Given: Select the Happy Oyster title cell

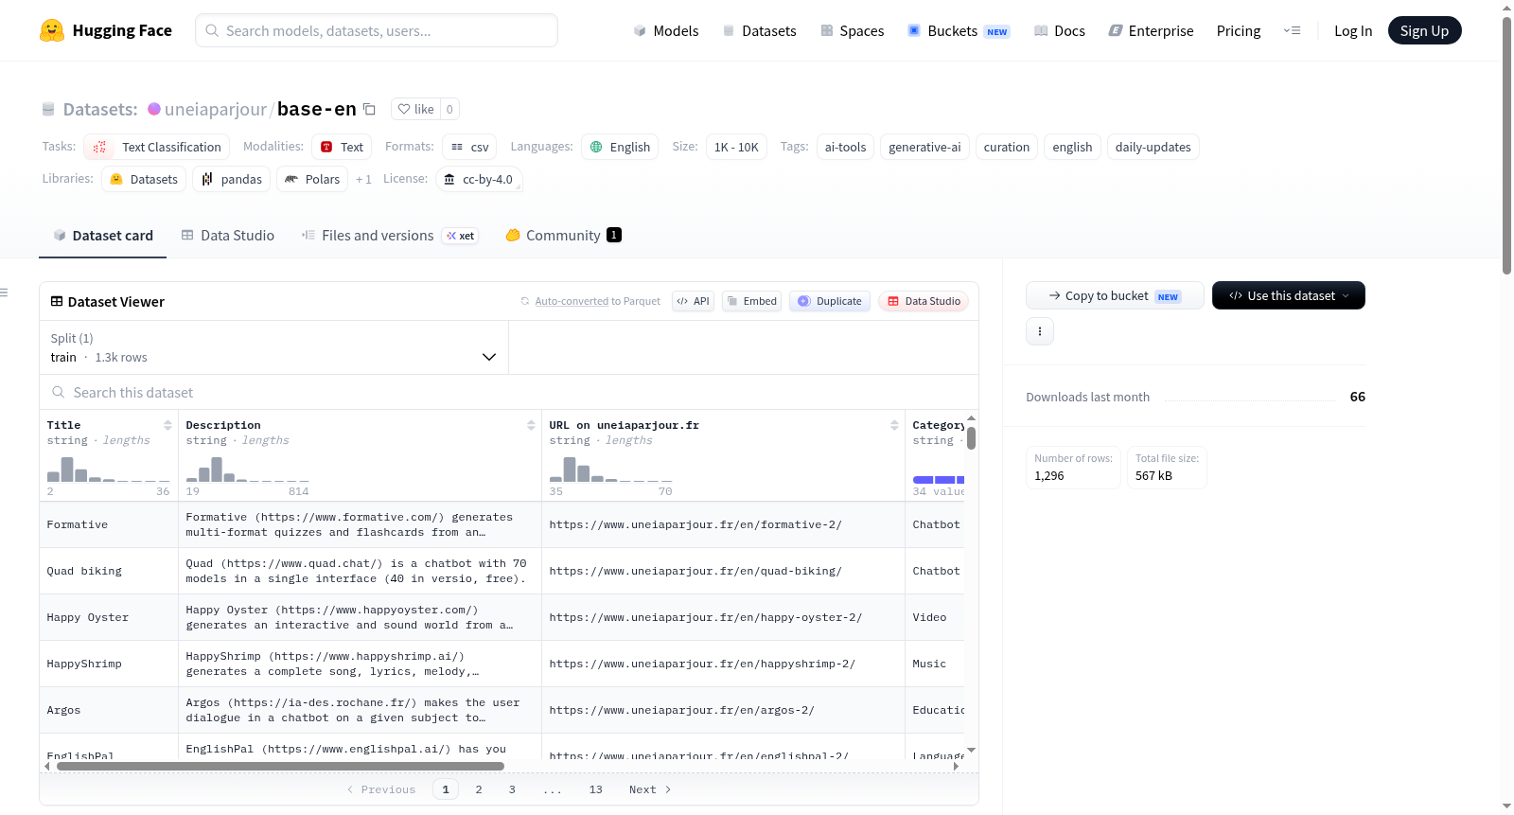Looking at the screenshot, I should pos(109,617).
